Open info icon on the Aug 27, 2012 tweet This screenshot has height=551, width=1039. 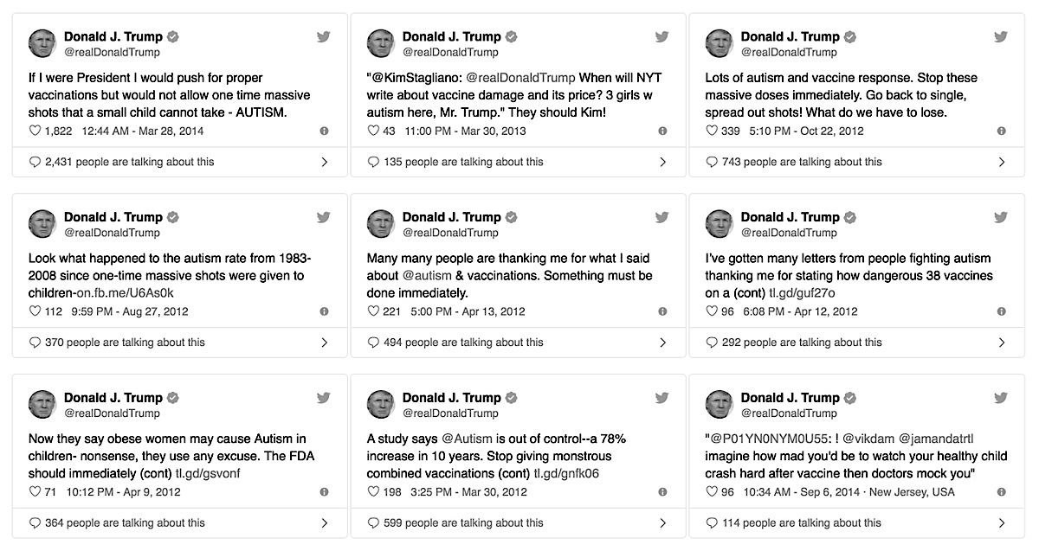pos(324,311)
